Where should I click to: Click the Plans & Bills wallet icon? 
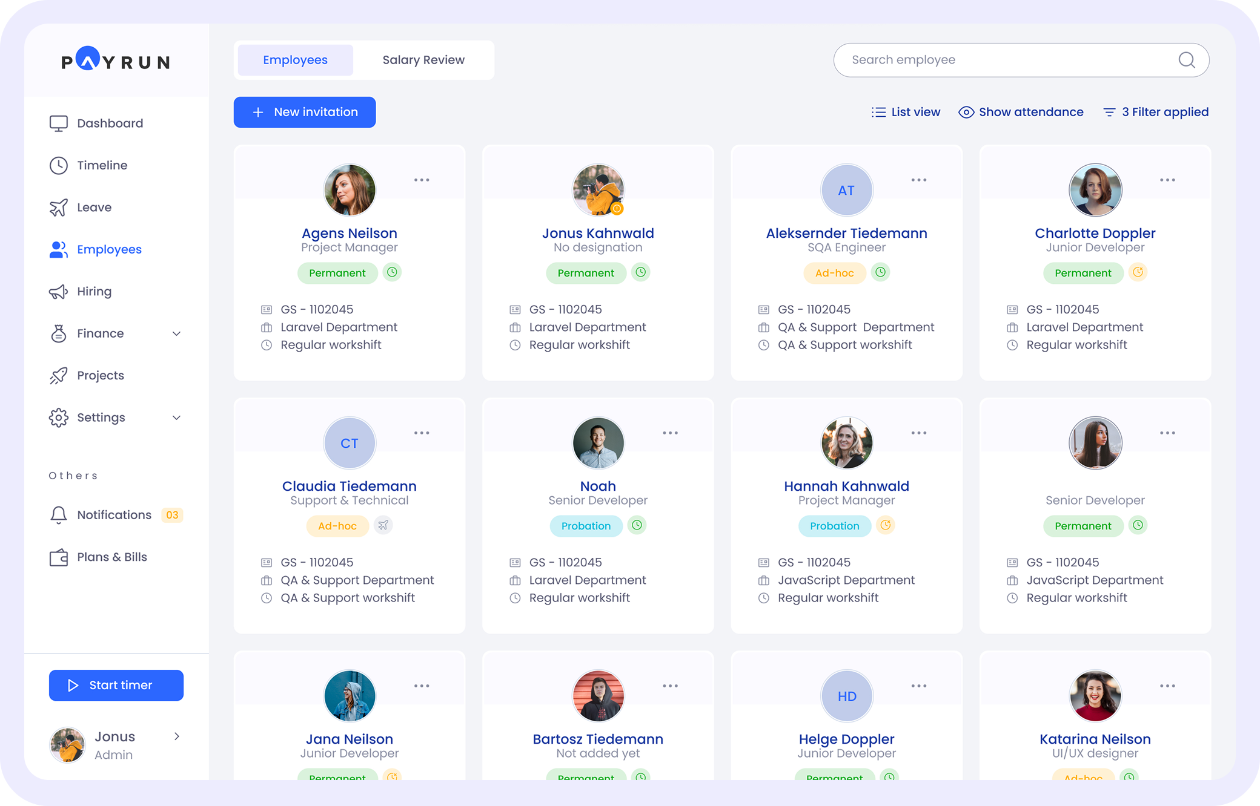(x=58, y=557)
